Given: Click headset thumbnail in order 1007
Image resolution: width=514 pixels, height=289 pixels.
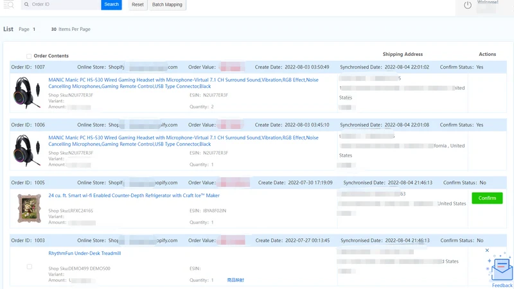Looking at the screenshot, I should pyautogui.click(x=26, y=92).
